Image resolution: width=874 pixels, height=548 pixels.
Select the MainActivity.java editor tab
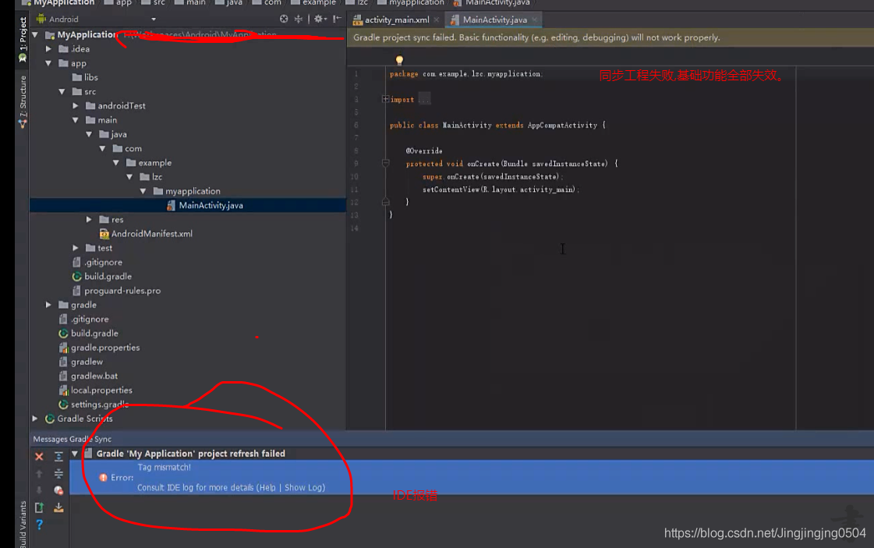point(494,19)
